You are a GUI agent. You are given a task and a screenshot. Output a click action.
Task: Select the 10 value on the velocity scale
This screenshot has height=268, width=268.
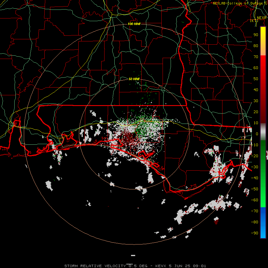[256, 123]
